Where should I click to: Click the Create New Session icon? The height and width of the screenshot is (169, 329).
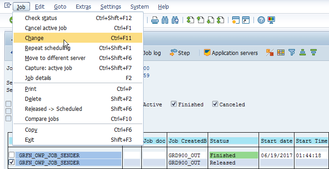tap(236, 20)
